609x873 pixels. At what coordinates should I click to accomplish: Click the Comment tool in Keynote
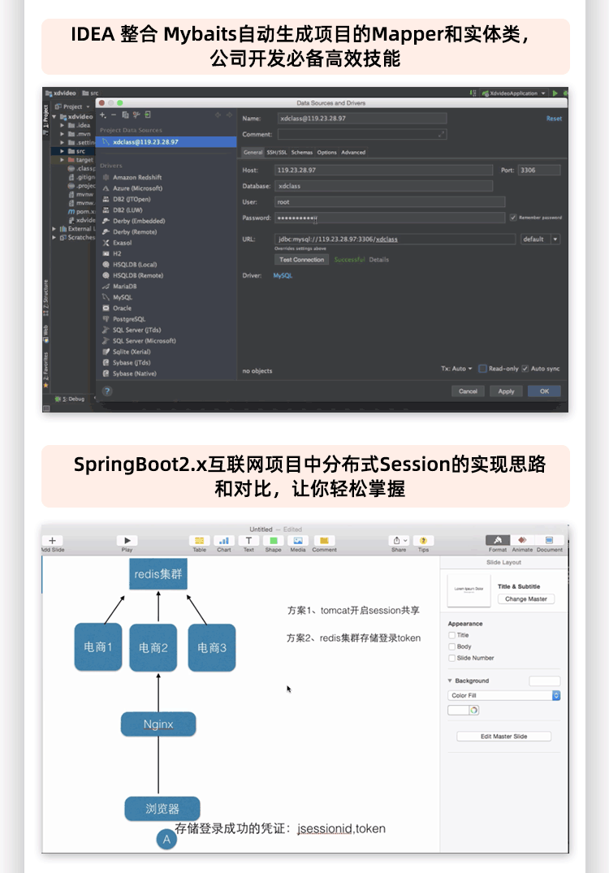324,541
